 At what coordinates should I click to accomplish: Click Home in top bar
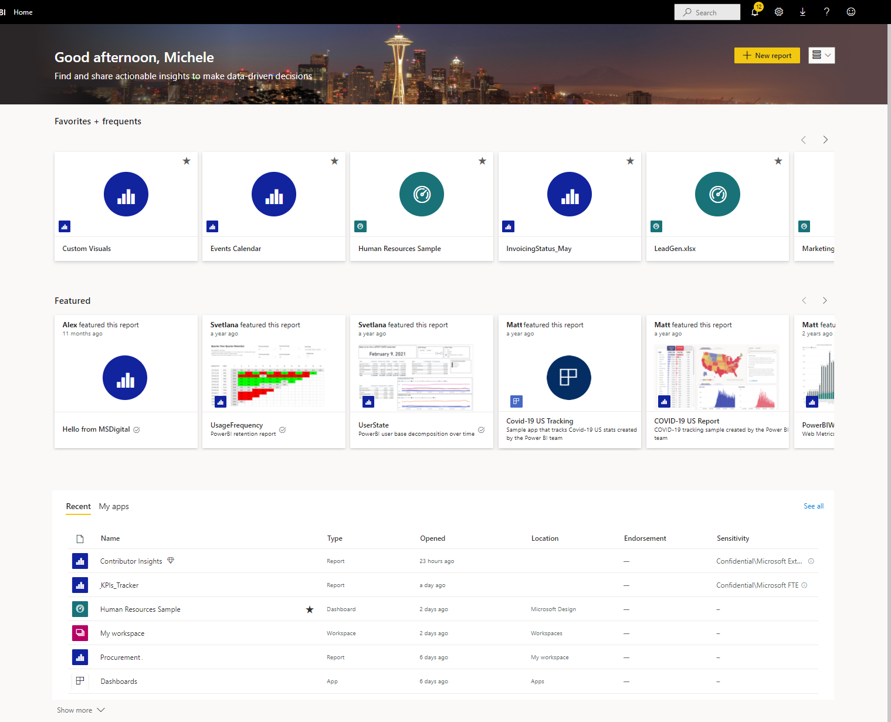(23, 12)
